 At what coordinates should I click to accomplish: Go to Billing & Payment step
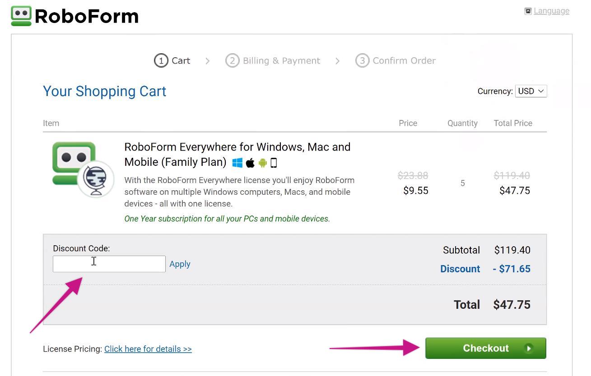click(273, 60)
